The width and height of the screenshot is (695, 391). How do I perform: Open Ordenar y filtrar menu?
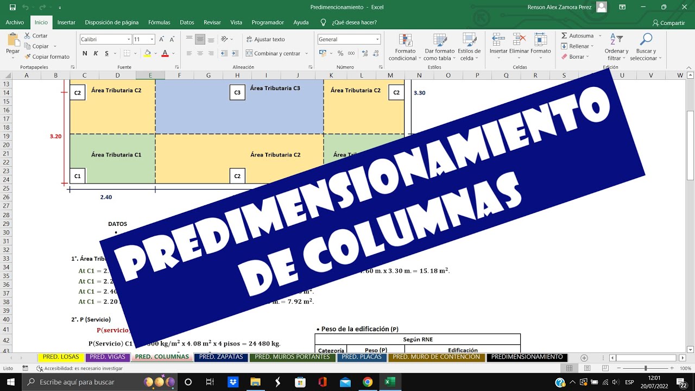coord(616,47)
